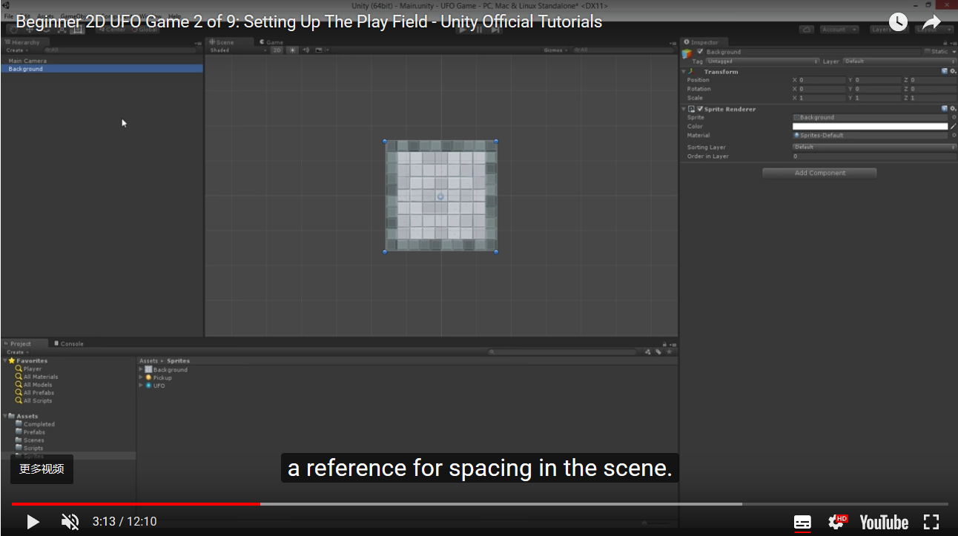Enter fullscreen video mode
The image size is (958, 536).
931,522
